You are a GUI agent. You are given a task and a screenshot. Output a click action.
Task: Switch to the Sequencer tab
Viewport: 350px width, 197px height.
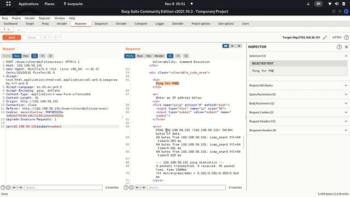tap(101, 24)
